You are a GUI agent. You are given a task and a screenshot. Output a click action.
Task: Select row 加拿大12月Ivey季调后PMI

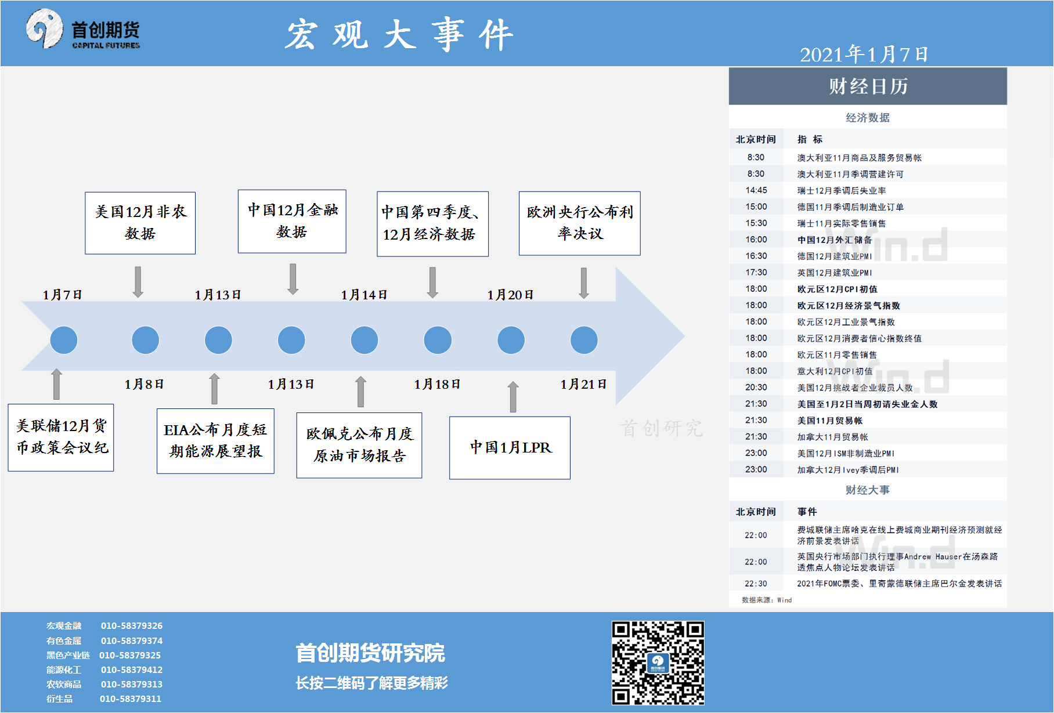868,470
